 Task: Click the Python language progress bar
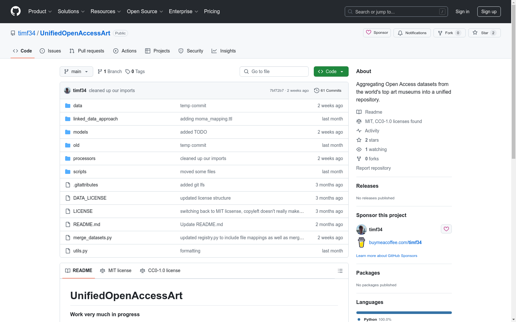[404, 313]
